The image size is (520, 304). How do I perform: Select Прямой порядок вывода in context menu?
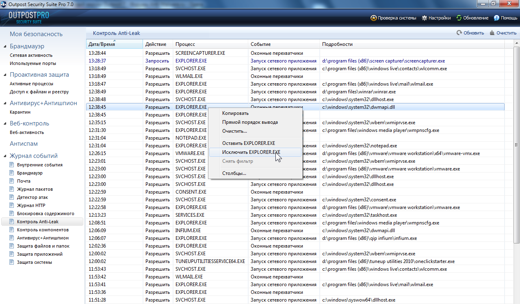click(x=255, y=122)
